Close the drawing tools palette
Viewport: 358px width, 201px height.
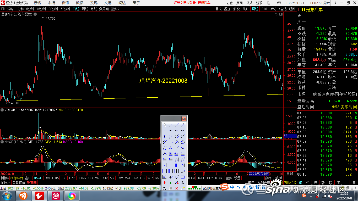click(184, 119)
